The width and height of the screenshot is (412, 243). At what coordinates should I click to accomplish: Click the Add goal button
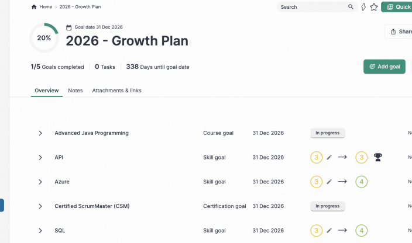[x=384, y=67]
